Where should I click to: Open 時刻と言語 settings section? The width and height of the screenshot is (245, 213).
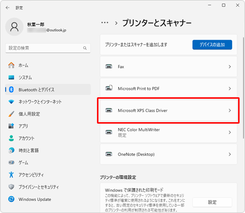pyautogui.click(x=48, y=150)
